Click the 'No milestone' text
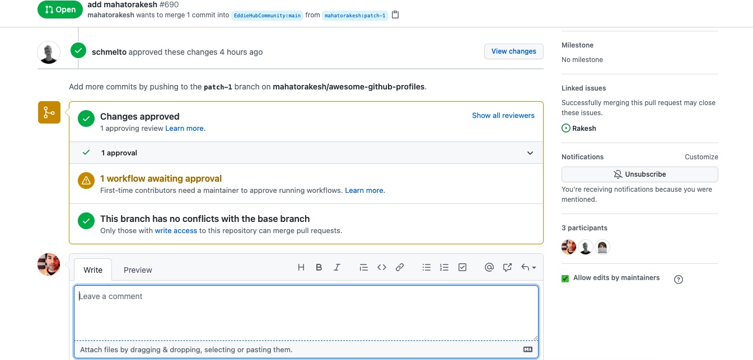753x360 pixels. (582, 60)
